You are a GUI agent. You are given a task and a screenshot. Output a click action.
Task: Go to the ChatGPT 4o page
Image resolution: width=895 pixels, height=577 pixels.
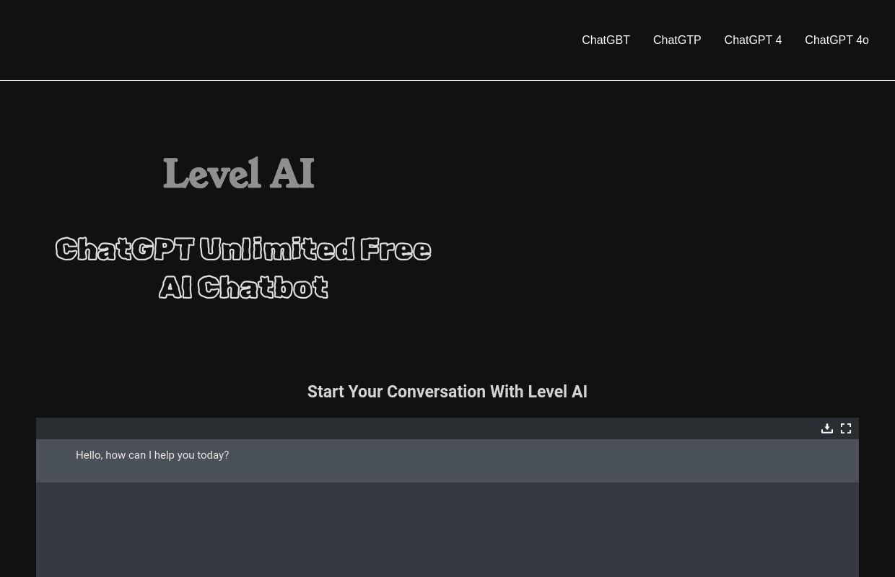point(837,40)
